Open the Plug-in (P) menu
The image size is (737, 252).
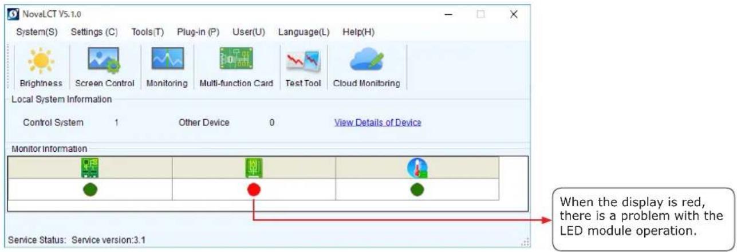[198, 32]
